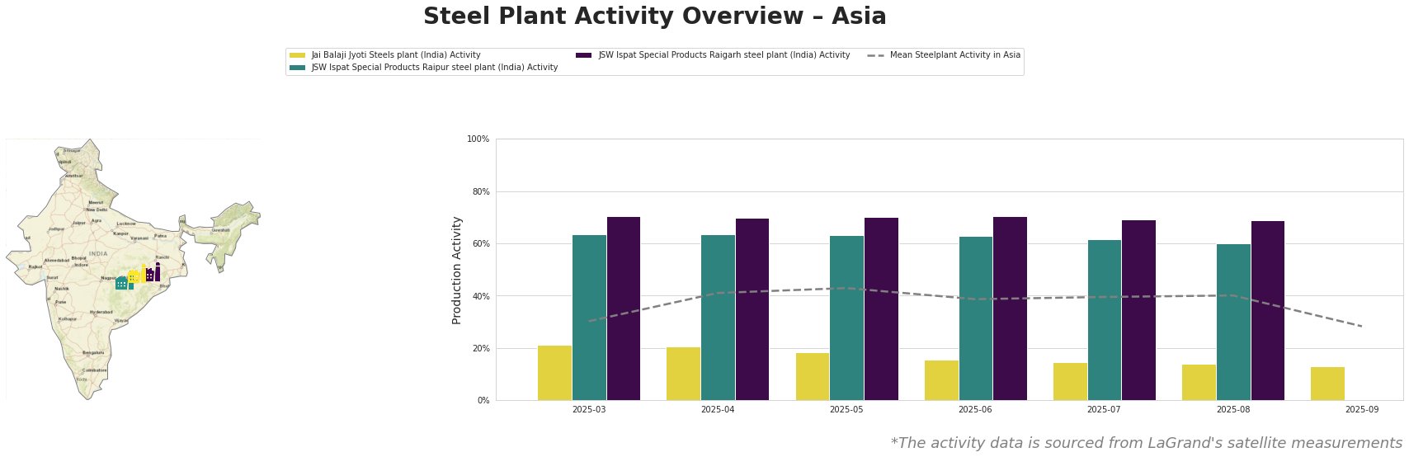
Task: Select the purple bar for 2025-05
Action: tap(881, 309)
